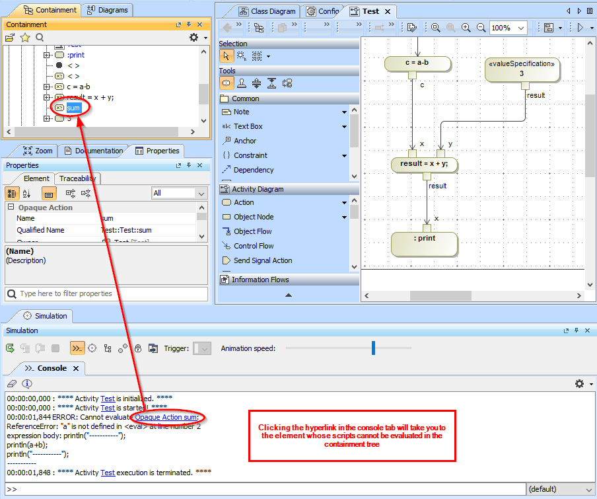Click the Animation speed slider handle

(373, 348)
